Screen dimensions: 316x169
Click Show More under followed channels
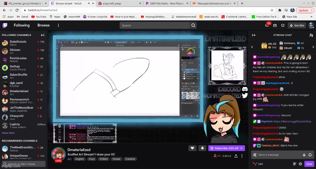pos(8,133)
